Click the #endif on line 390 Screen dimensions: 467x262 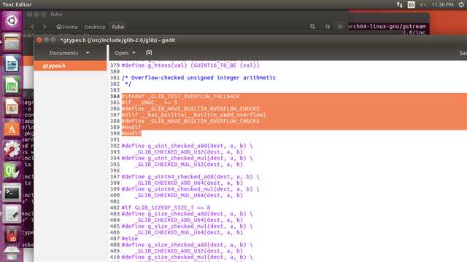(x=131, y=133)
